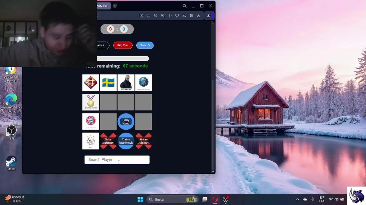Open AVG Secure Browser desktop shortcut
366x205 pixels.
11,75
